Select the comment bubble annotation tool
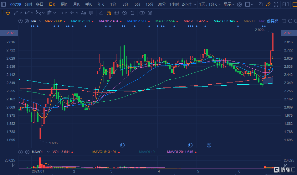297x175 pixels. [x=91, y=13]
